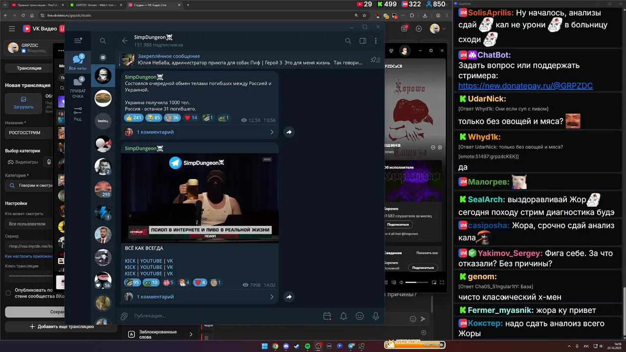
Task: Click the VK Video plus create icon
Action: tap(419, 29)
